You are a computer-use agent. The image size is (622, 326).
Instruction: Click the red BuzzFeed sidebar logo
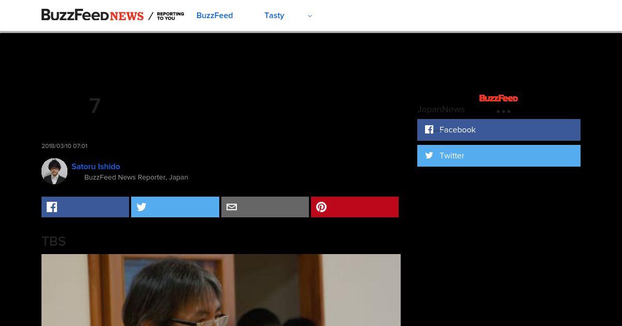(x=499, y=98)
